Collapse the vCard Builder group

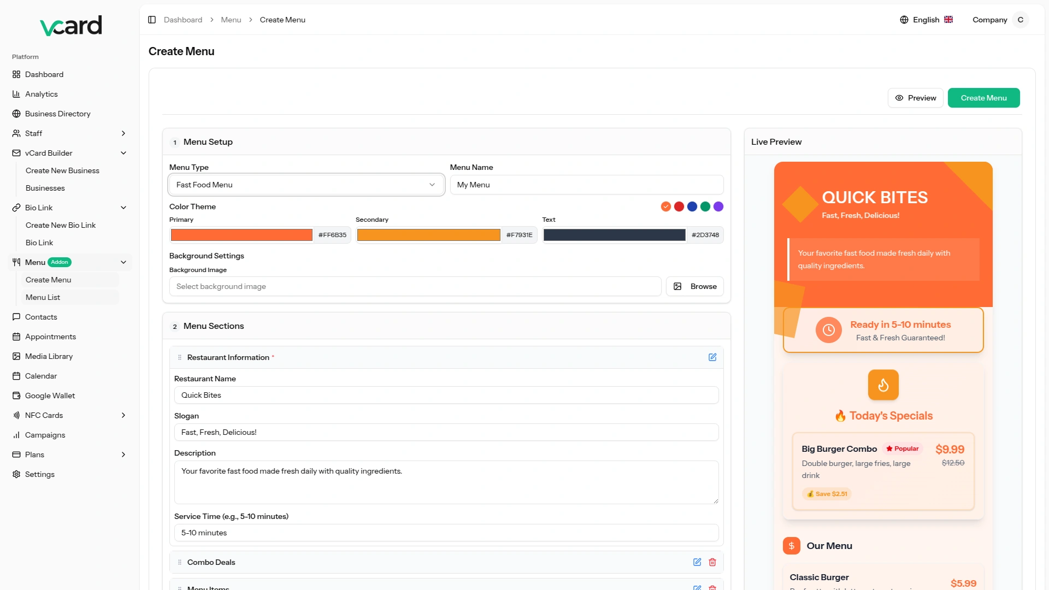click(123, 153)
